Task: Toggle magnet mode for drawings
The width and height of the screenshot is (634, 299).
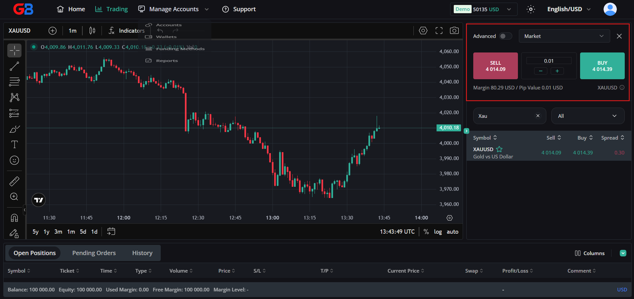Action: 15,218
